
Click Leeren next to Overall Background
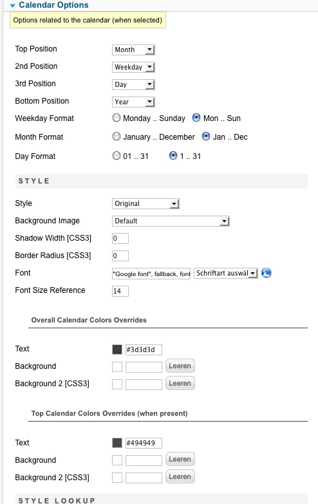pyautogui.click(x=180, y=366)
